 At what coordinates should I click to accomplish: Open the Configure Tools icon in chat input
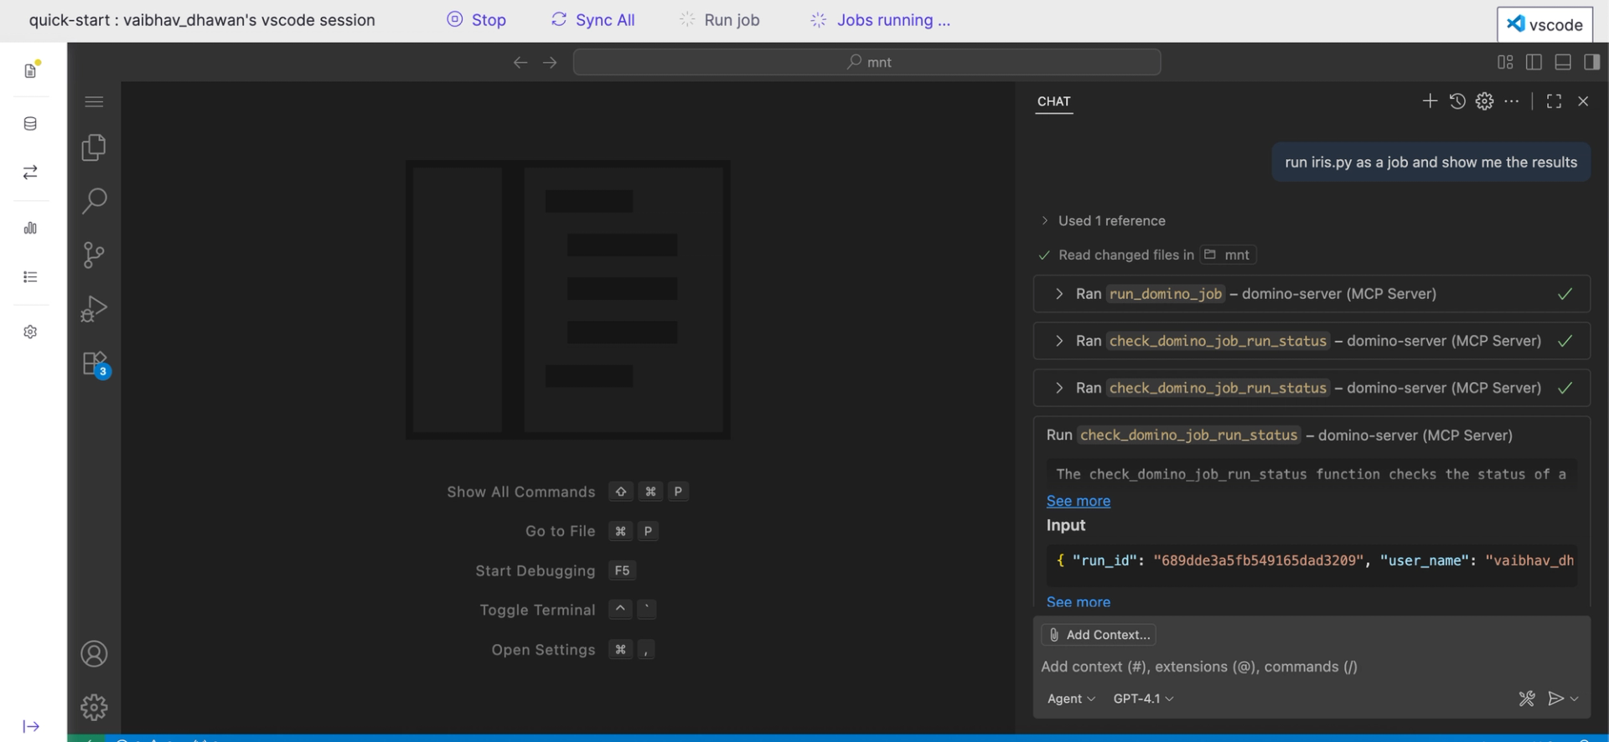click(x=1527, y=698)
